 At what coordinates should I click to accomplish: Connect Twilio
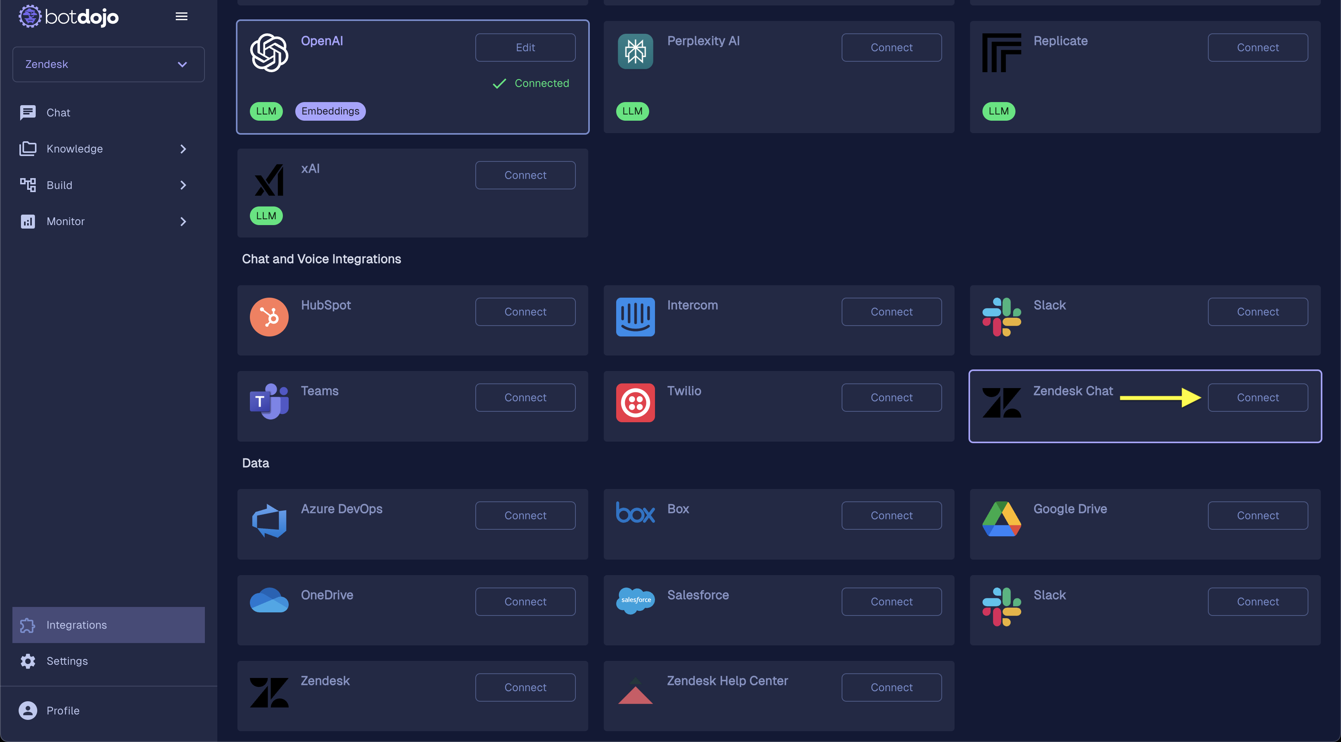(891, 397)
